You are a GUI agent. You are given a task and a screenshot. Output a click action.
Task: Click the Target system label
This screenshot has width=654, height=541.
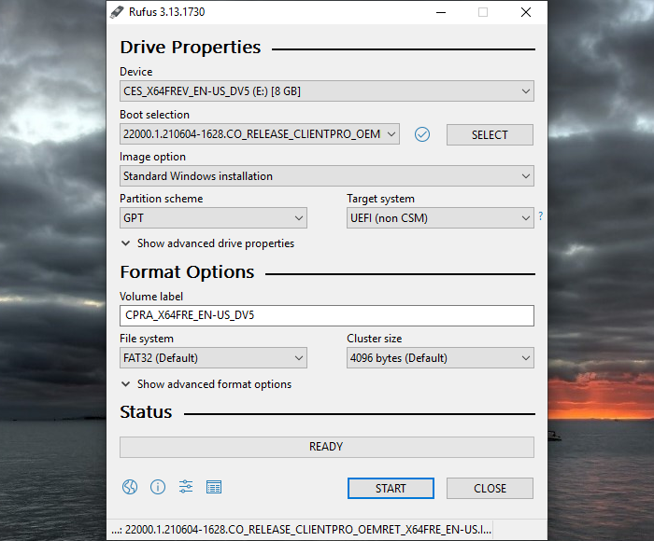pyautogui.click(x=380, y=199)
